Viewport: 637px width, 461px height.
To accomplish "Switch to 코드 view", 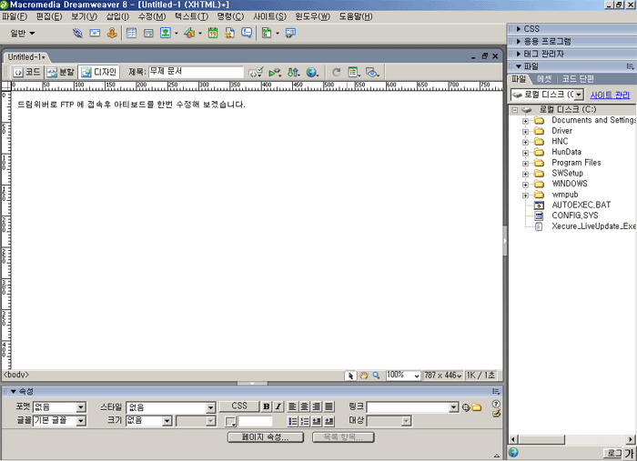I will 27,72.
